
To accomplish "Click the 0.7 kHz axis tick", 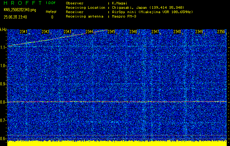I will click(3, 120).
